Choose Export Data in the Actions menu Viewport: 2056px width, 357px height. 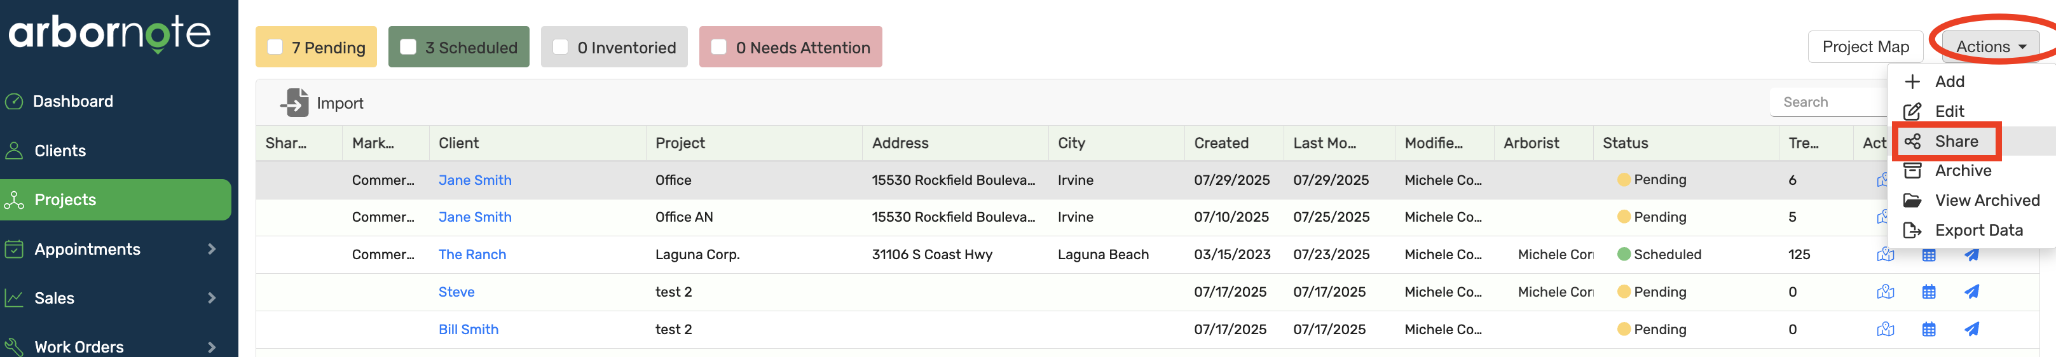(1978, 231)
